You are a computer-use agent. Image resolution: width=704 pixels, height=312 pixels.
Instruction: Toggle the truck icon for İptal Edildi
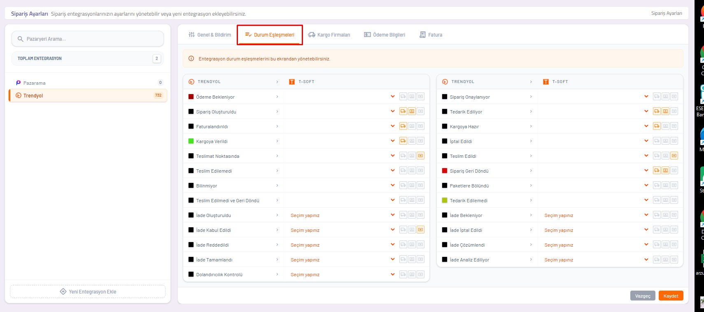pyautogui.click(x=657, y=141)
